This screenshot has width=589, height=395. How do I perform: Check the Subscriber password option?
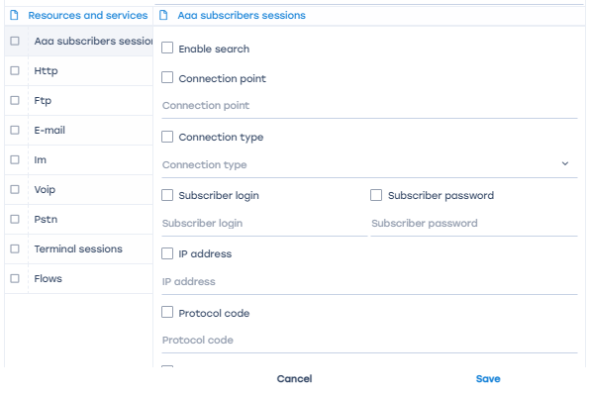click(376, 195)
